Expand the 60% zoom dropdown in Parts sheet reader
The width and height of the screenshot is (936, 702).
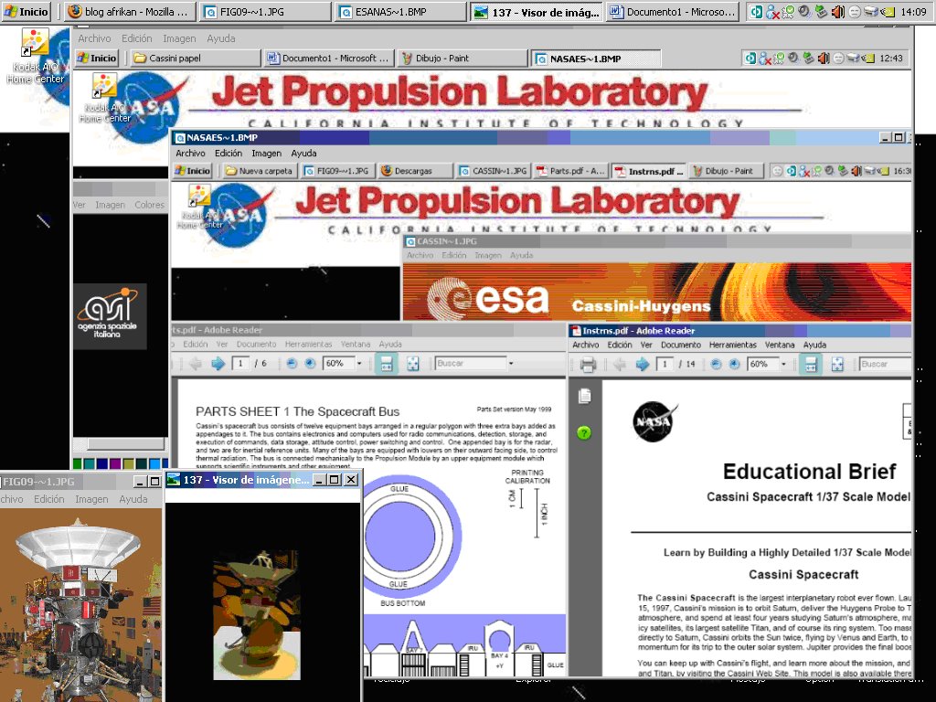[x=359, y=363]
